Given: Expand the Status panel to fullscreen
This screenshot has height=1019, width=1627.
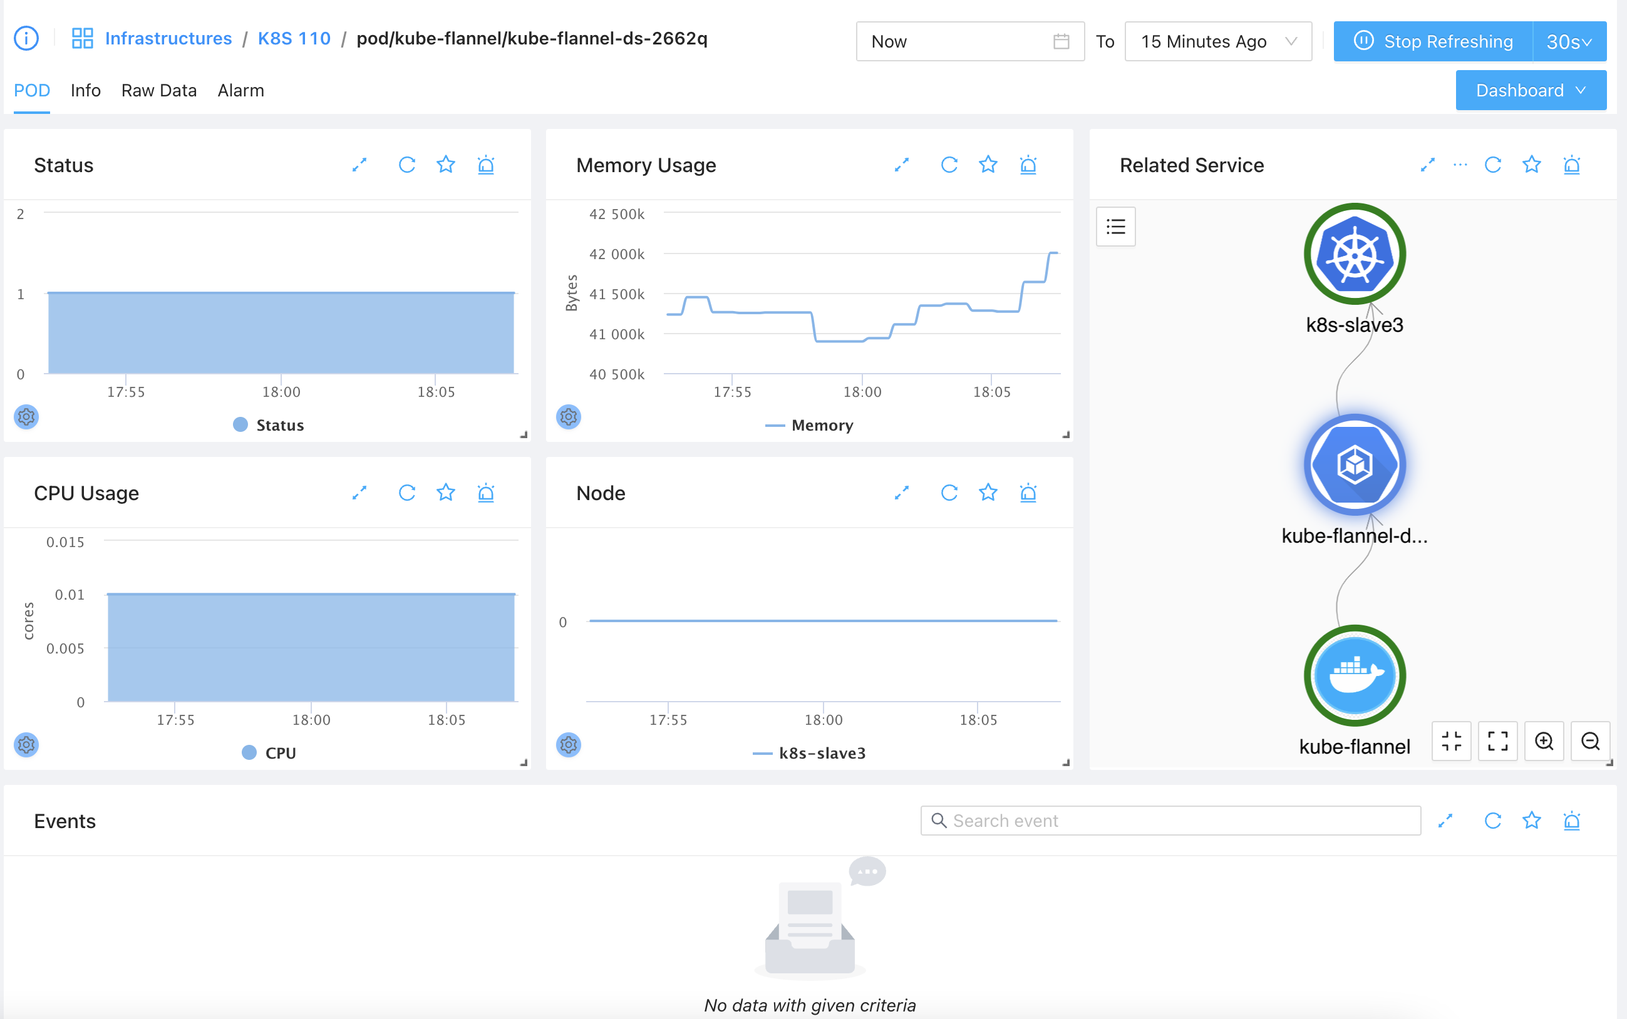Looking at the screenshot, I should (x=359, y=165).
